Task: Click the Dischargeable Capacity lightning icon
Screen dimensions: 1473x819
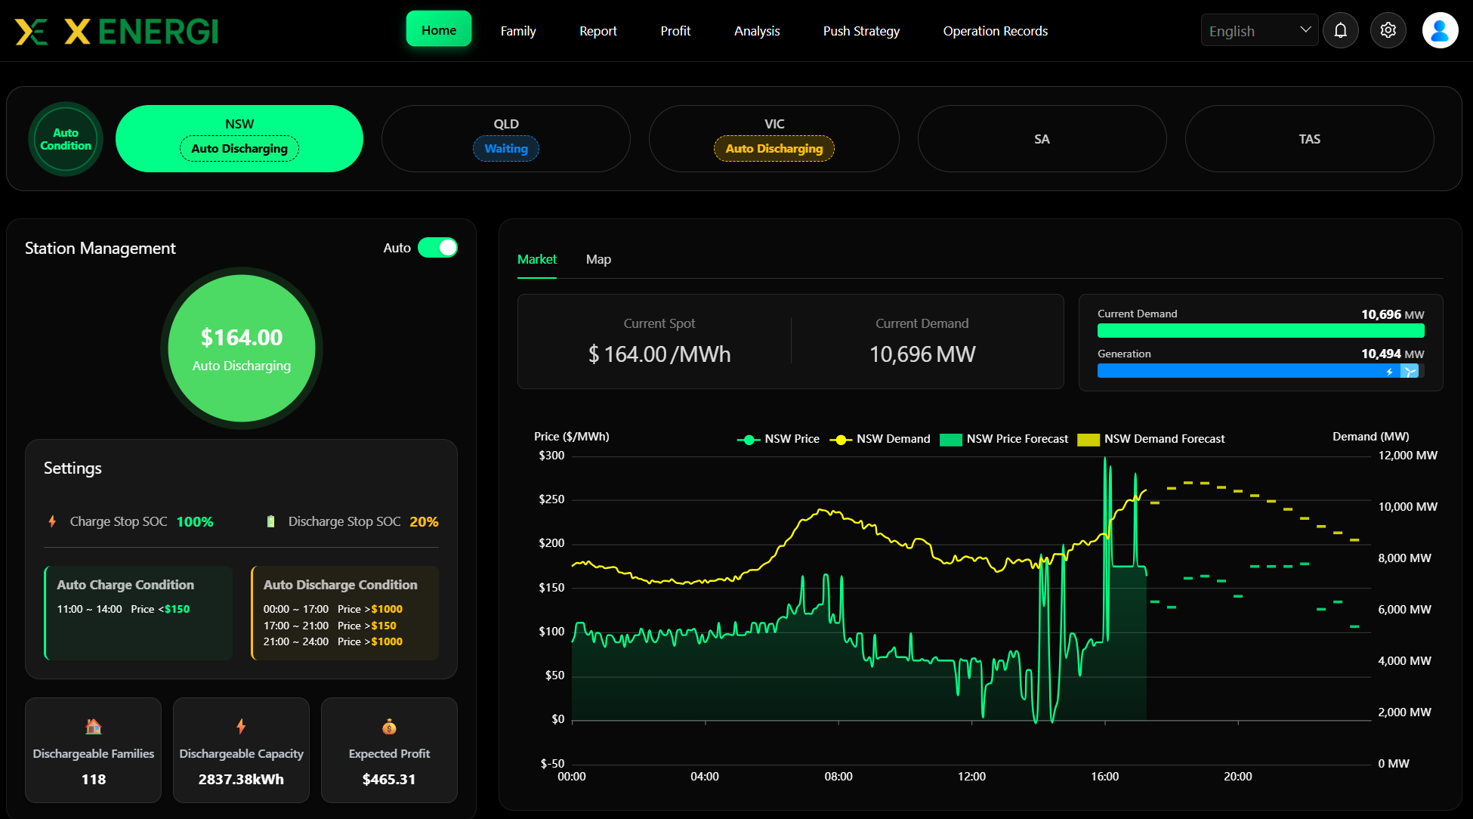Action: click(x=241, y=727)
